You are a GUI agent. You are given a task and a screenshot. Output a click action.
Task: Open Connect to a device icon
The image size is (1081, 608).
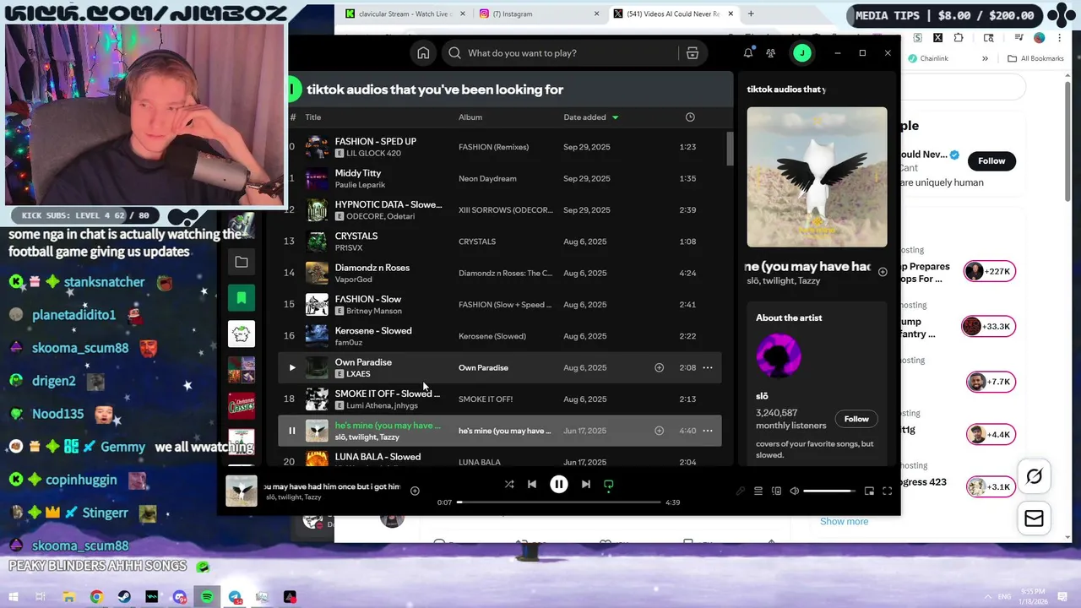click(776, 491)
